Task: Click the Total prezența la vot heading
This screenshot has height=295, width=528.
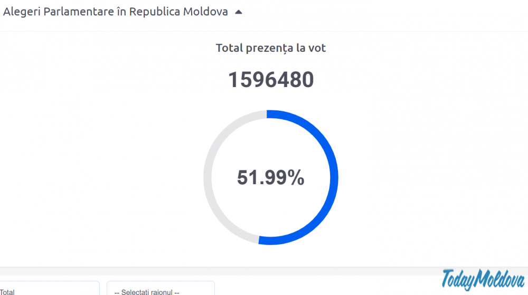Action: pos(271,48)
